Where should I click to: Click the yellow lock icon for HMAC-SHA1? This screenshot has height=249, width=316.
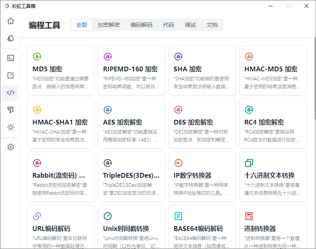coord(37,110)
